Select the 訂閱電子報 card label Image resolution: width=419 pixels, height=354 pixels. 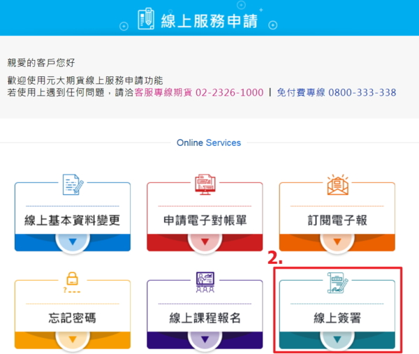[x=337, y=221]
